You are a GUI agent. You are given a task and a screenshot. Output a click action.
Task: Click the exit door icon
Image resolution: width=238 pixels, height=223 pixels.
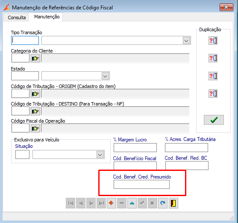point(173,203)
